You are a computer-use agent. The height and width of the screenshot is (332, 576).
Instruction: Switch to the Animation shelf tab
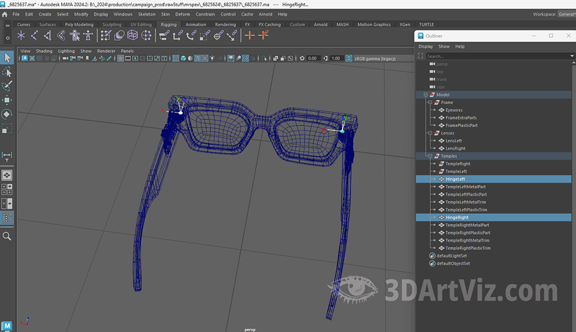pyautogui.click(x=196, y=25)
